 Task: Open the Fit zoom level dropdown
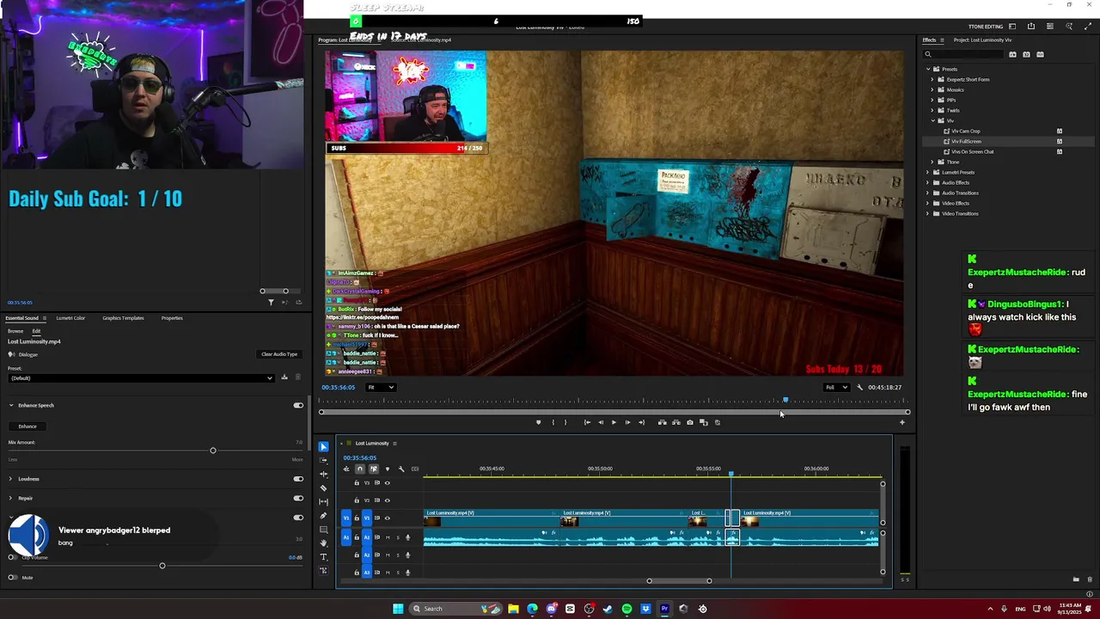click(381, 387)
